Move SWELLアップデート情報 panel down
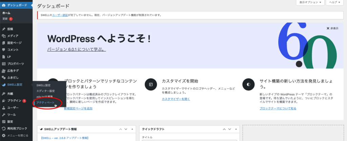This screenshot has height=141, width=347. coord(126,129)
